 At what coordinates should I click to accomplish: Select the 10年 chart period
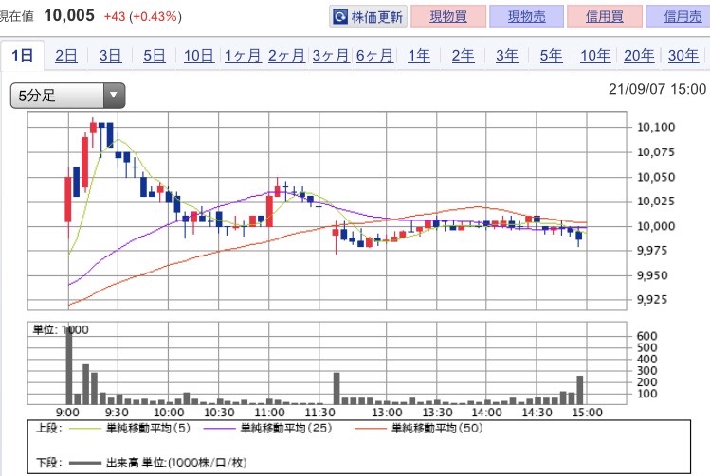595,56
